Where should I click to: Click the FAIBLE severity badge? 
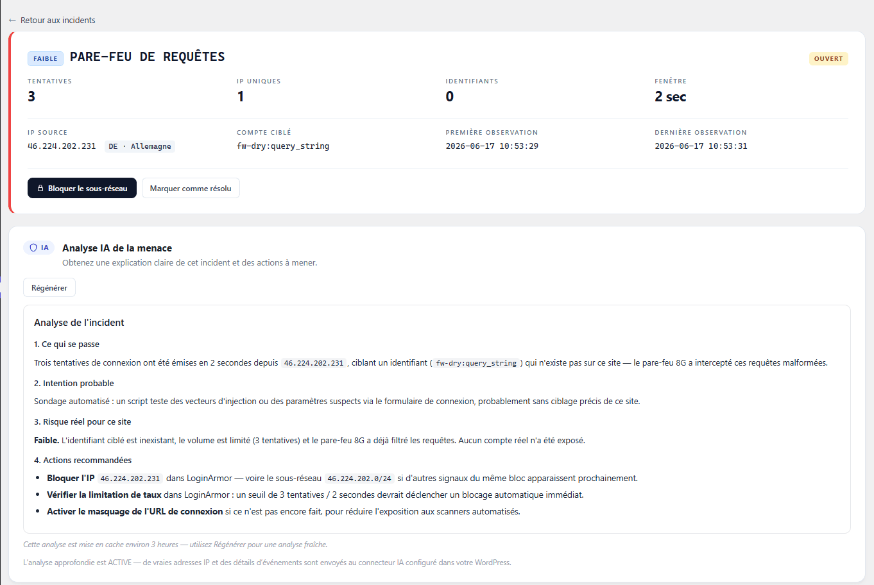pyautogui.click(x=46, y=58)
